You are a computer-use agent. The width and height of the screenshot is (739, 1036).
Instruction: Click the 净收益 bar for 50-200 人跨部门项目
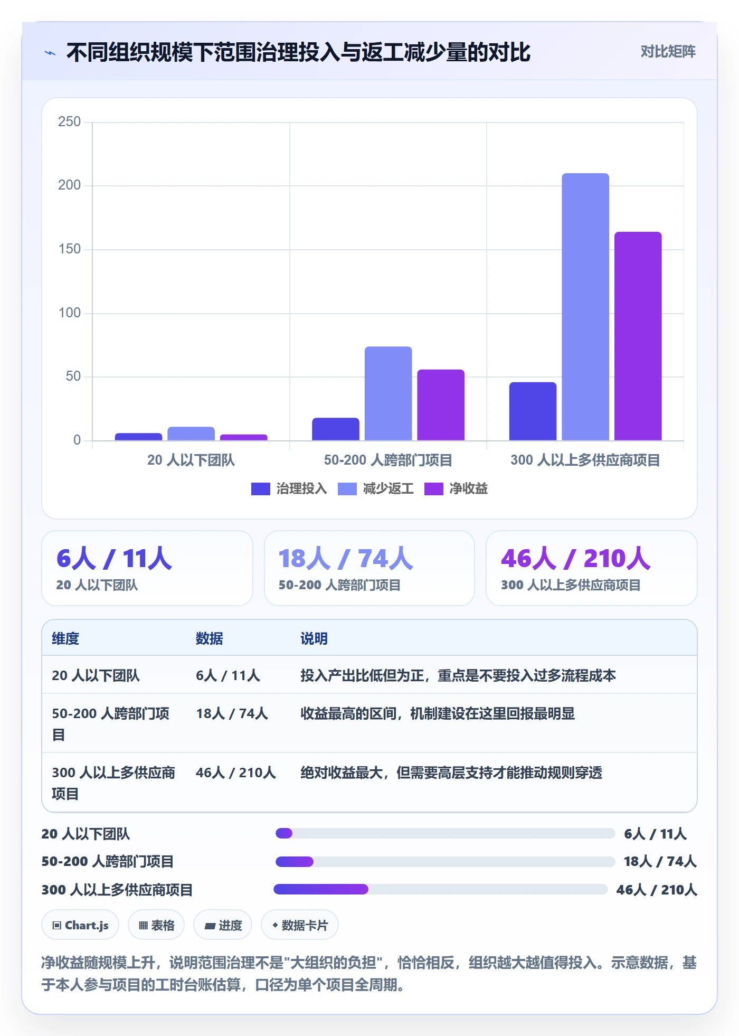coord(441,405)
